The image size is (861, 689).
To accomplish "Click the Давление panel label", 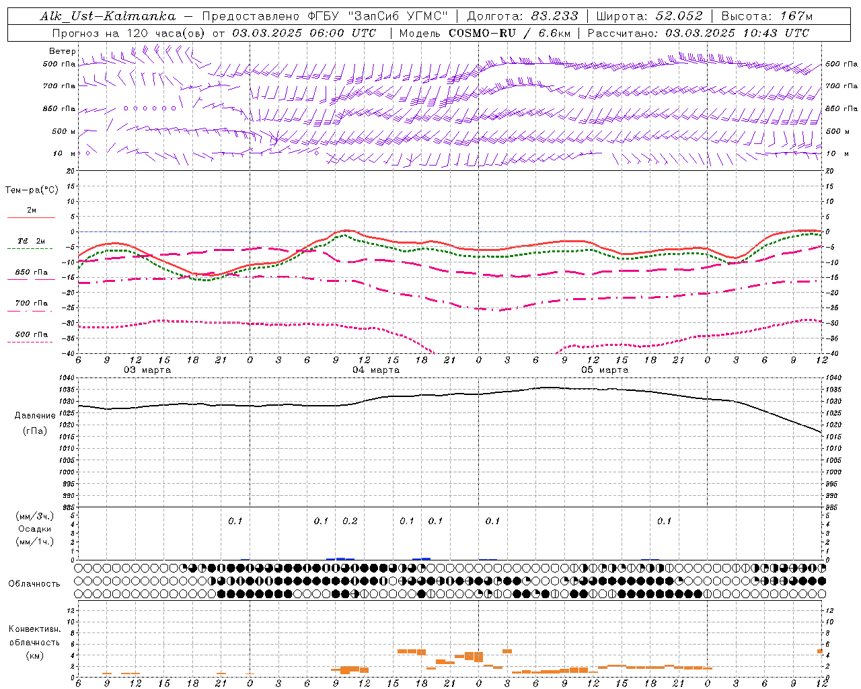I will (x=35, y=416).
